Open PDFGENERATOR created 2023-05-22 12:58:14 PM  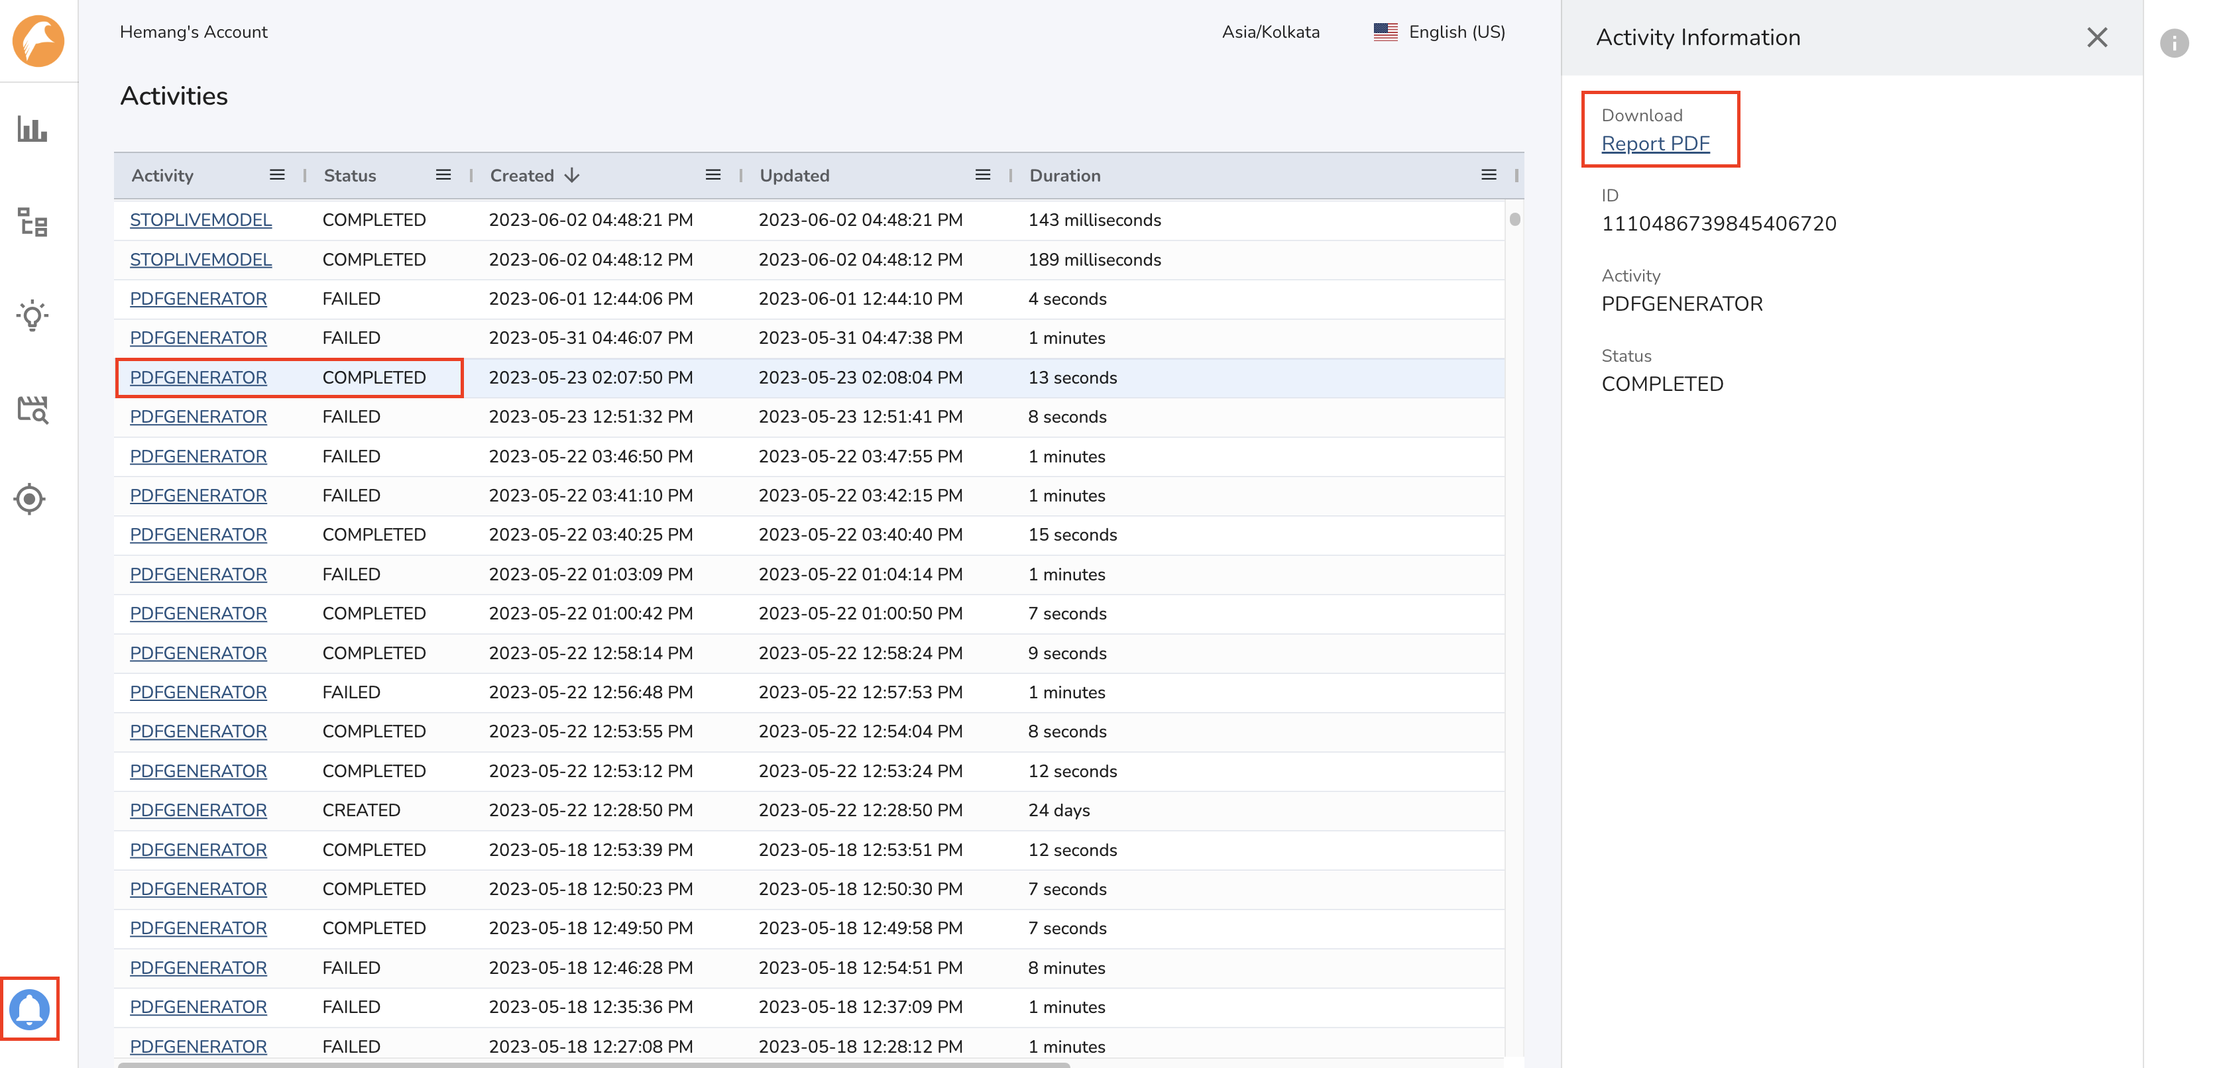(x=198, y=653)
